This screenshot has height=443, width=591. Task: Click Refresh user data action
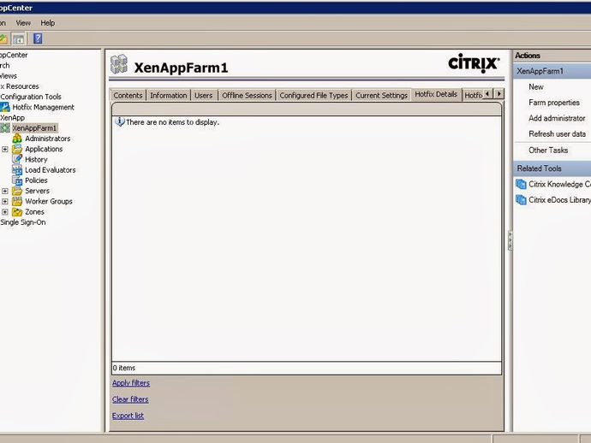point(557,134)
